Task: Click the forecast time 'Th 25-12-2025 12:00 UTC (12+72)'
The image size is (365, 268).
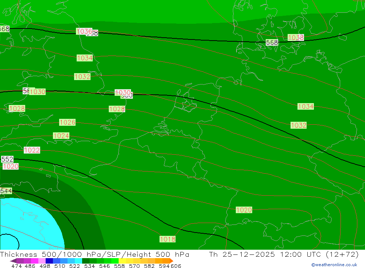Action: click(x=284, y=254)
